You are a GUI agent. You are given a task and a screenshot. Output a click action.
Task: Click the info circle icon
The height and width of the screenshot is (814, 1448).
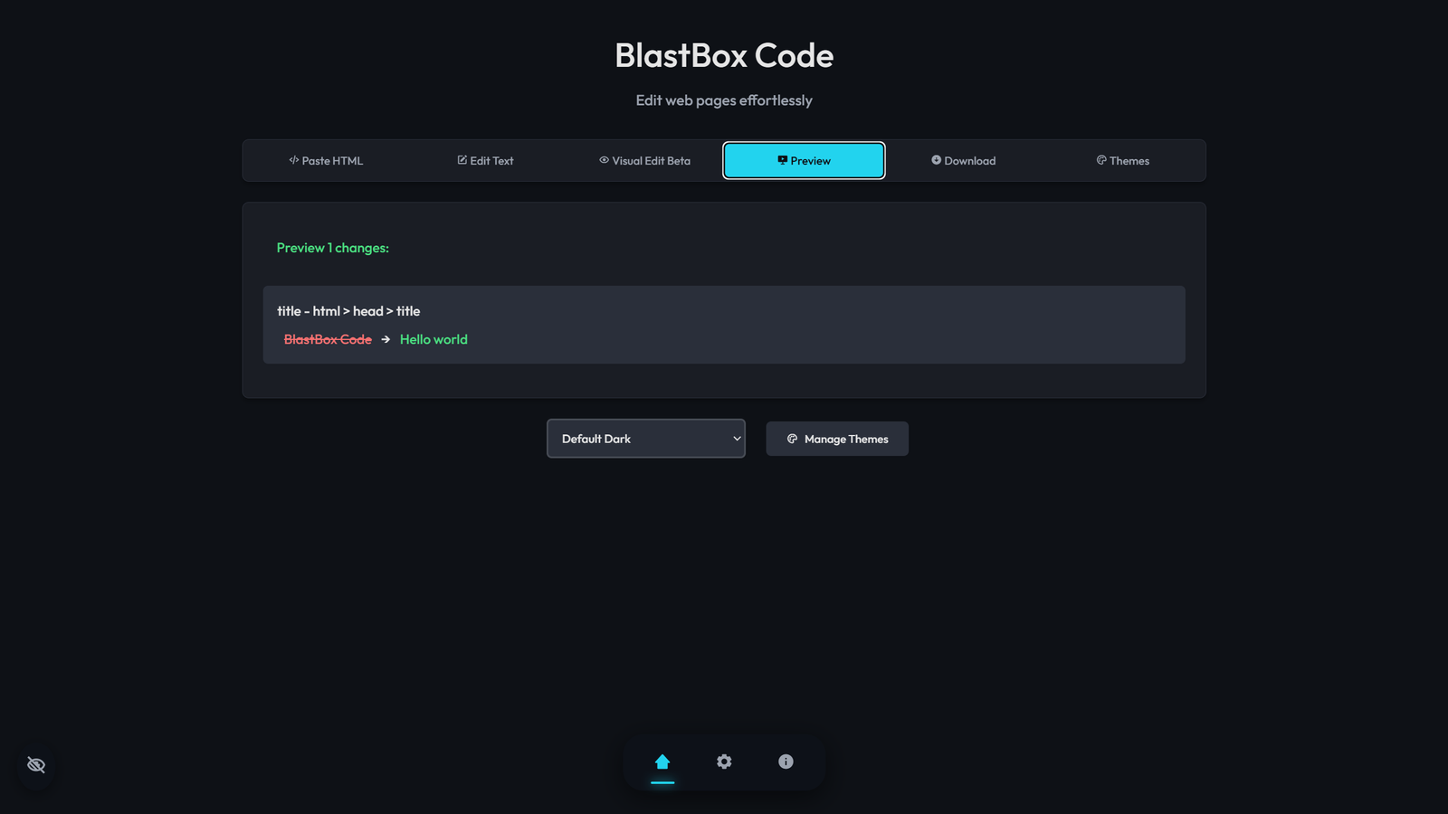tap(786, 762)
